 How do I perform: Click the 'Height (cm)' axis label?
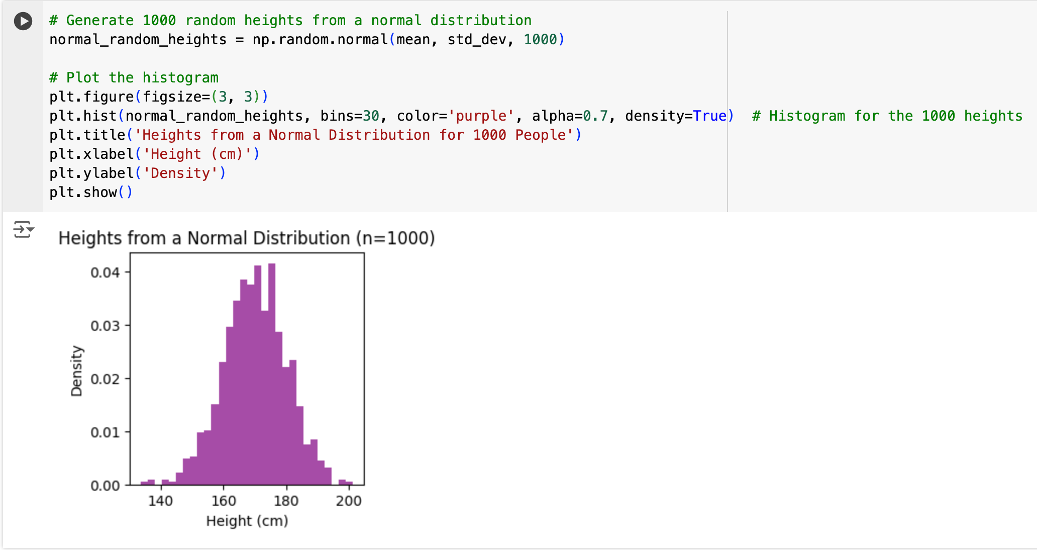coord(247,521)
